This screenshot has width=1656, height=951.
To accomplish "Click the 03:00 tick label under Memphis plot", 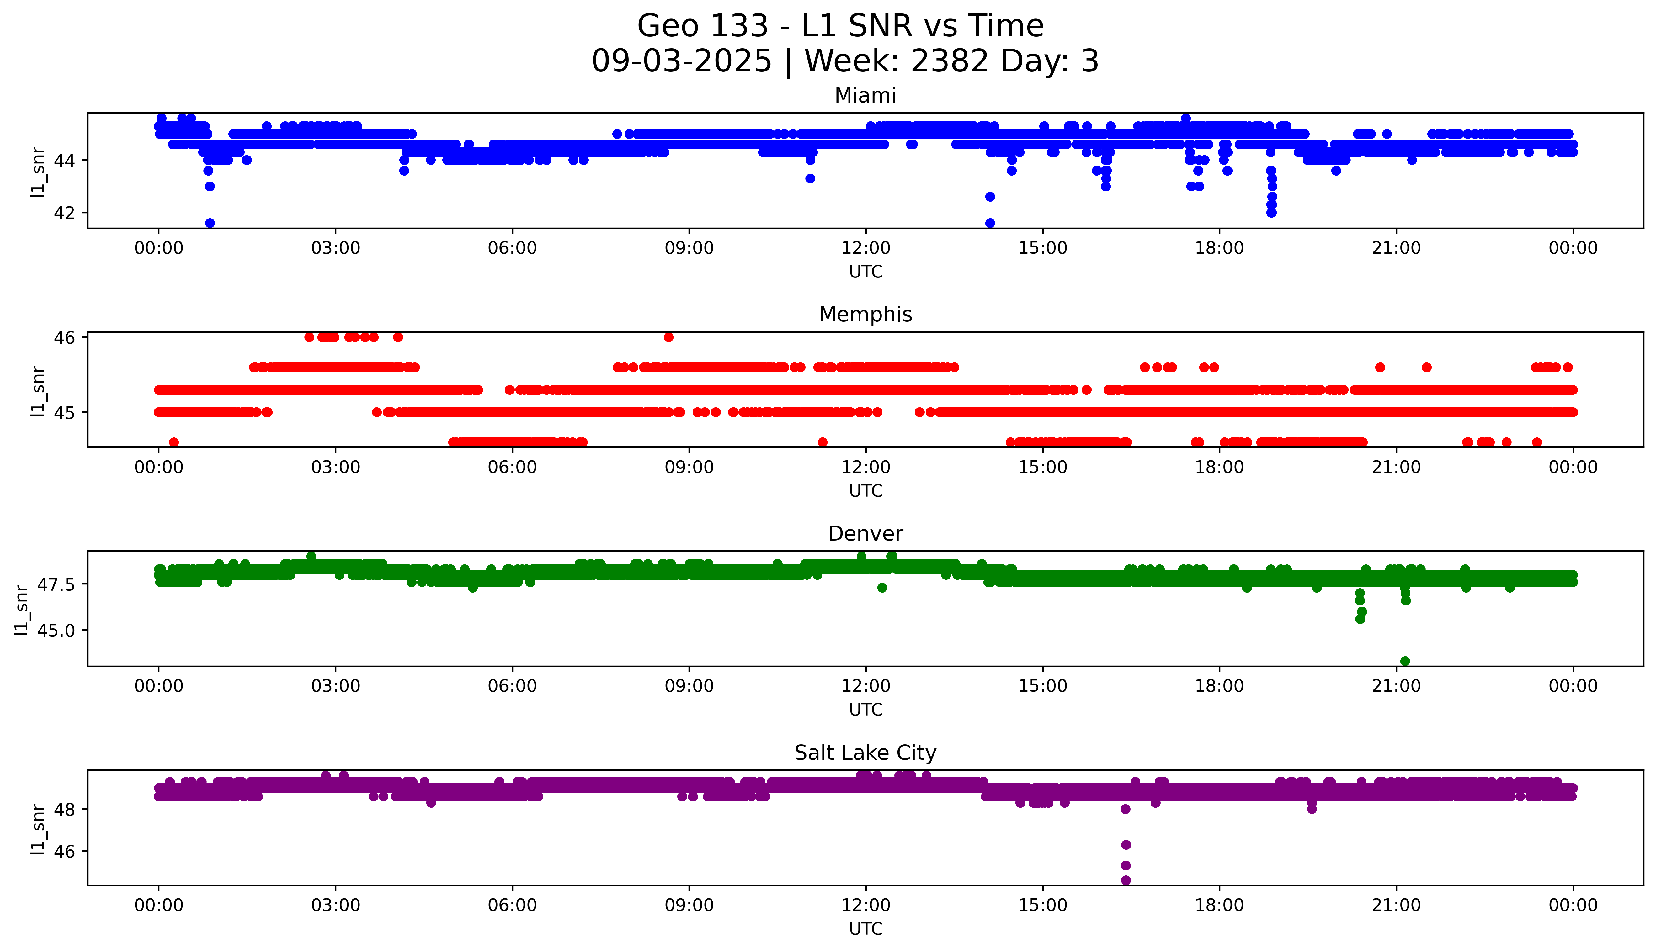I will [335, 467].
